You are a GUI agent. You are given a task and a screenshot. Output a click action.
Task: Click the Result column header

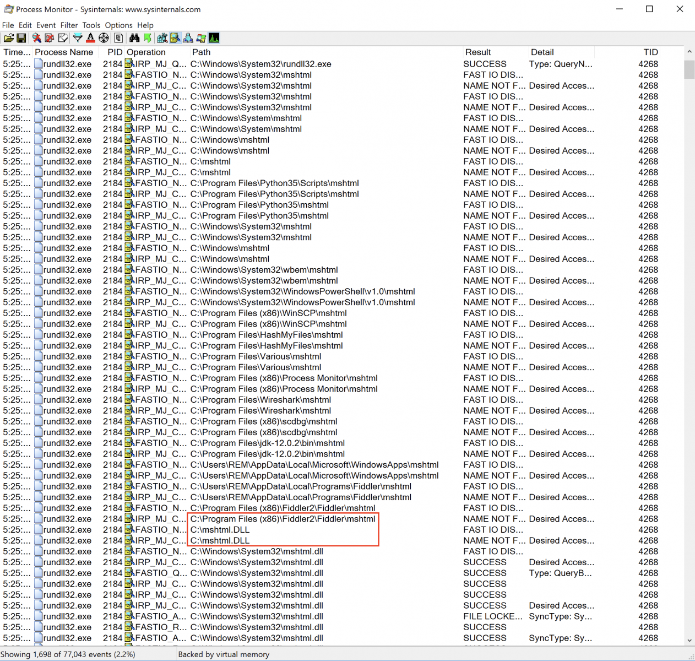click(478, 52)
